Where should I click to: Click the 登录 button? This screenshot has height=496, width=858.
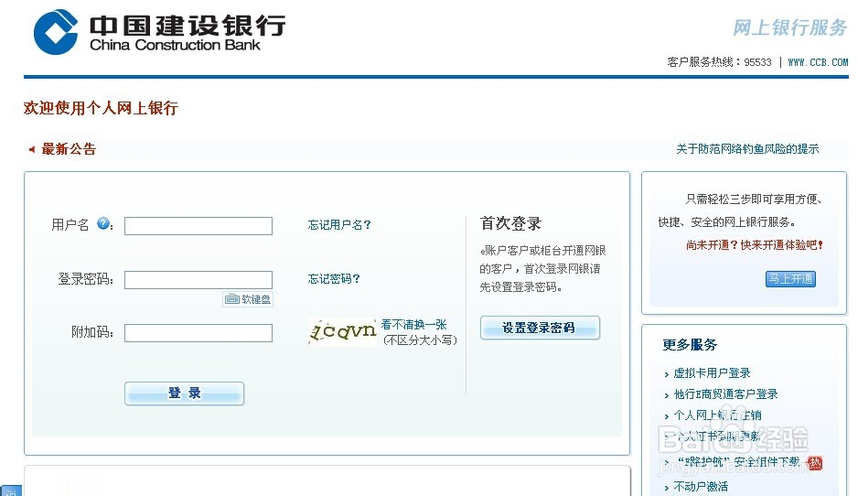click(x=185, y=394)
